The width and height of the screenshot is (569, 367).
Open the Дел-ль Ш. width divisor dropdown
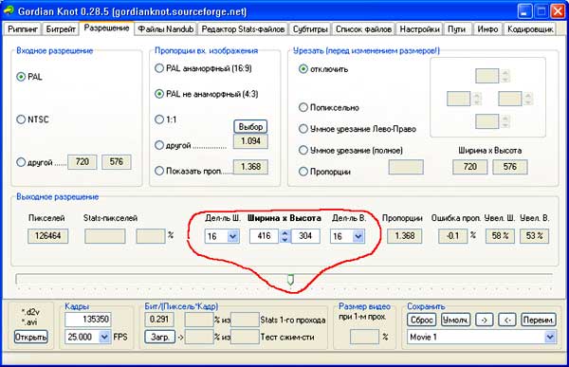coord(233,236)
